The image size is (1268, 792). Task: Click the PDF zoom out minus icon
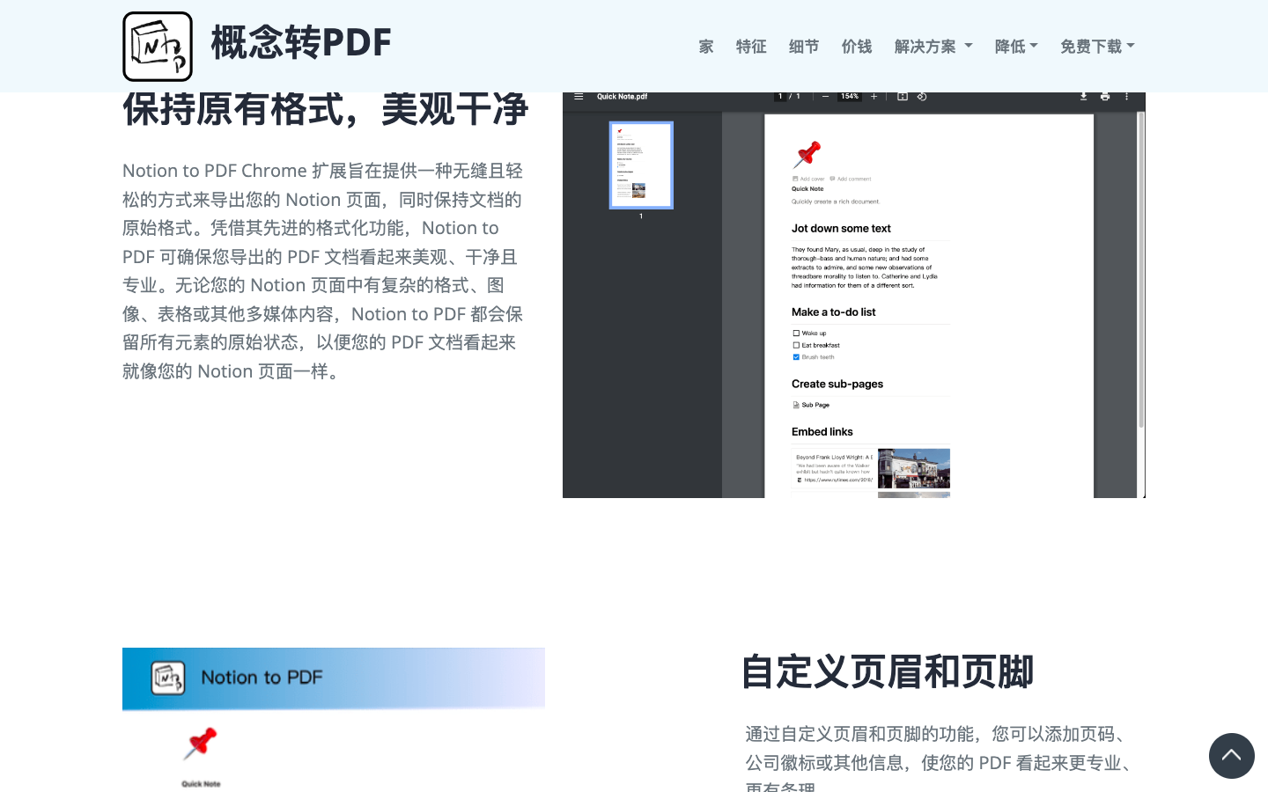(825, 97)
